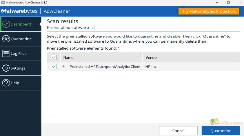Open the Quarantine sidebar section

21,39
